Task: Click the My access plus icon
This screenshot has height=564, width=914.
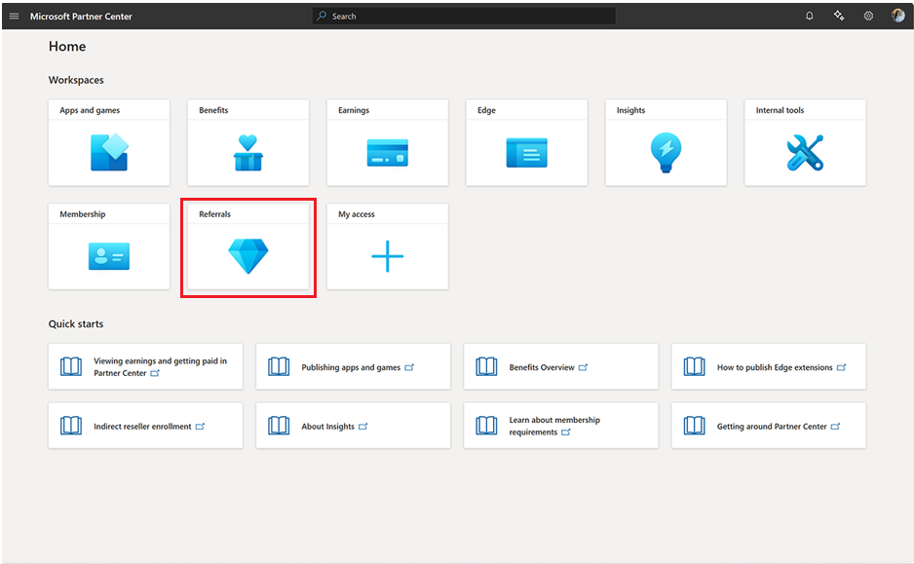Action: coord(388,256)
